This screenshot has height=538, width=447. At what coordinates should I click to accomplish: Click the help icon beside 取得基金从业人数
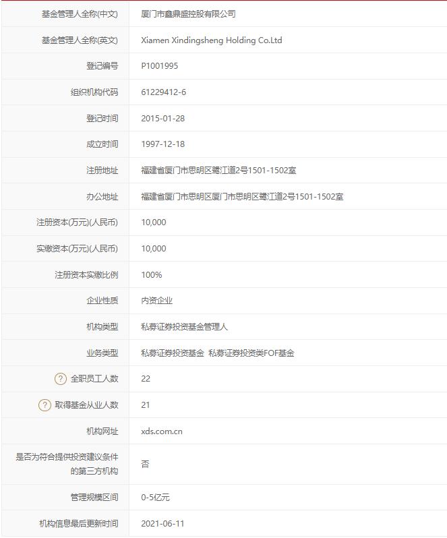click(44, 405)
